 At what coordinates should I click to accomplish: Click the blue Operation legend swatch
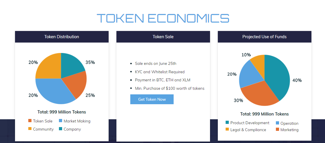click(278, 123)
